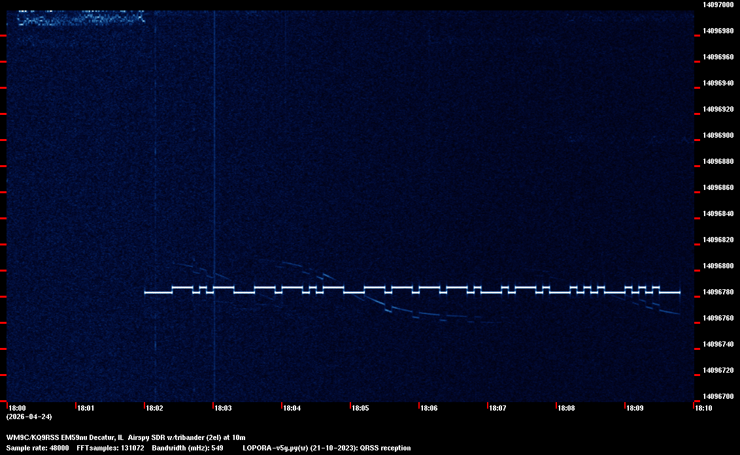Viewport: 740px width, 455px height.
Task: Click the WM9C/KQ9RSS station caption text
Action: tap(126, 437)
